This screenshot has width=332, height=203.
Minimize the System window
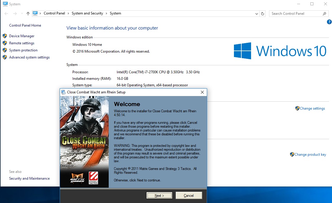point(299,4)
